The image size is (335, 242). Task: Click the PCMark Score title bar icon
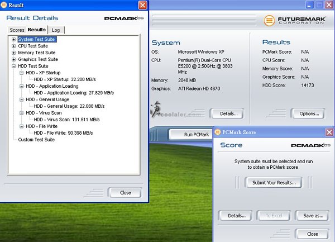pos(218,132)
